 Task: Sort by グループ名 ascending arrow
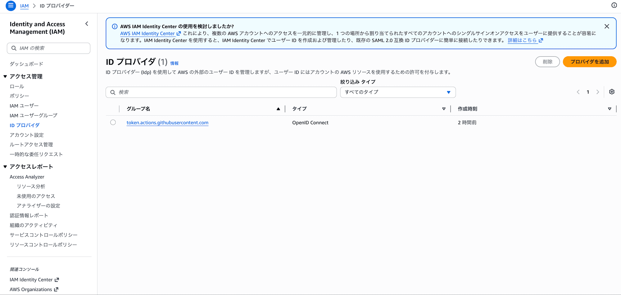[x=278, y=109]
